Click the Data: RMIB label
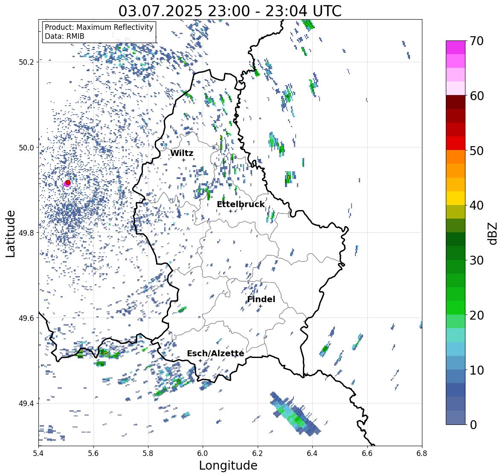 tap(64, 36)
